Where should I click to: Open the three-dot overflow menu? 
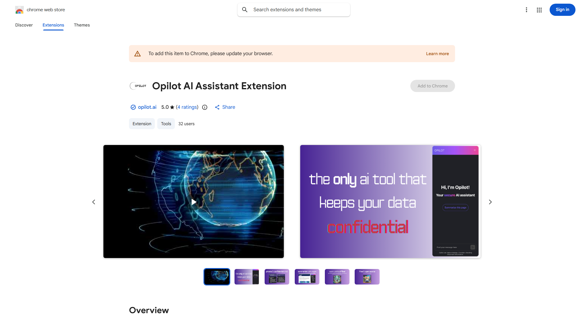[x=527, y=10]
